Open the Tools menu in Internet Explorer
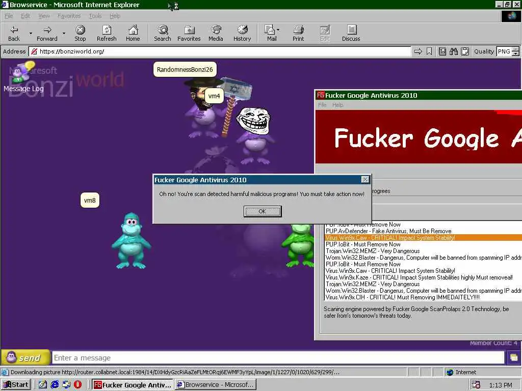 point(95,16)
